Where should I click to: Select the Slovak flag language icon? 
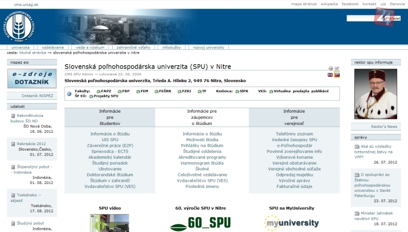pos(337,75)
